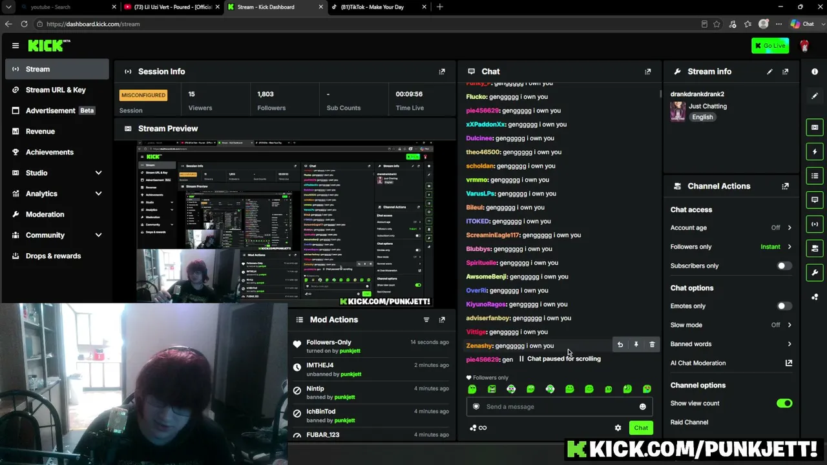Turn off Show view count switch
The image size is (827, 465).
point(784,404)
